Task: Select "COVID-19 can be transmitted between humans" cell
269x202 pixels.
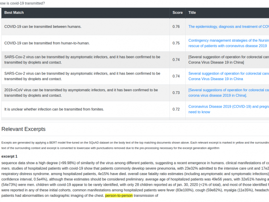Action: coord(43,27)
